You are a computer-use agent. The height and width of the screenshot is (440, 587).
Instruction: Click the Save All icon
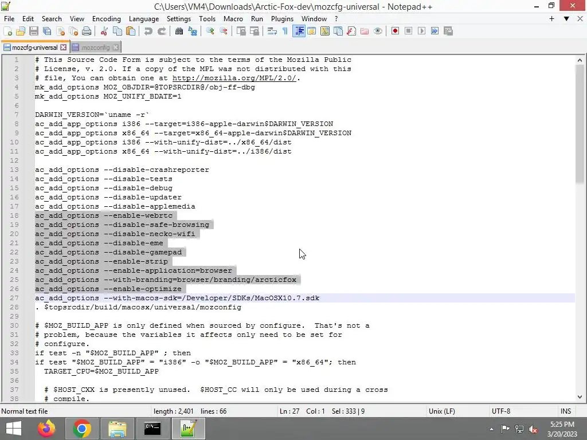point(47,31)
